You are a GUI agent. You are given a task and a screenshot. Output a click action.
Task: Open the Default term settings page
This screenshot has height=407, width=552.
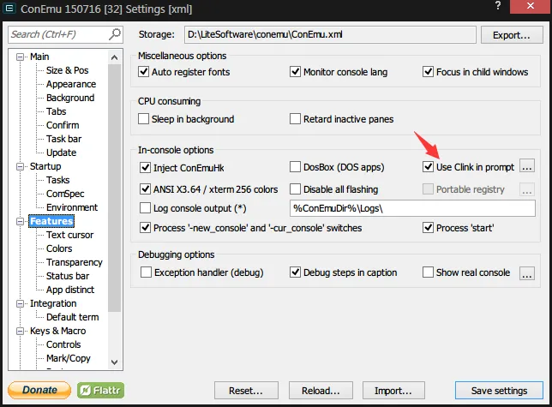(73, 317)
